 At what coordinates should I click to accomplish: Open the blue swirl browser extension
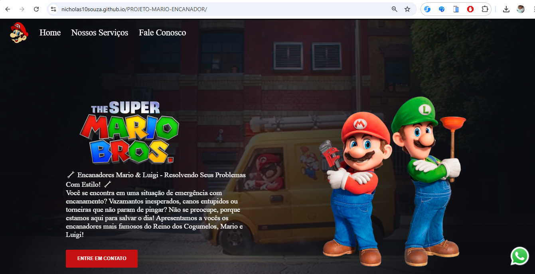pos(427,9)
